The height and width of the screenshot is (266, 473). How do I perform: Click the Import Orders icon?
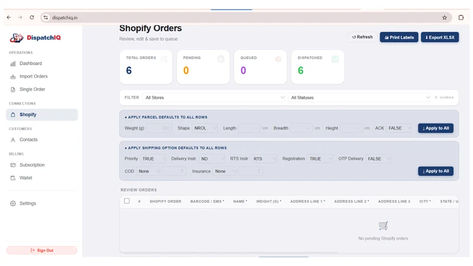pos(13,77)
